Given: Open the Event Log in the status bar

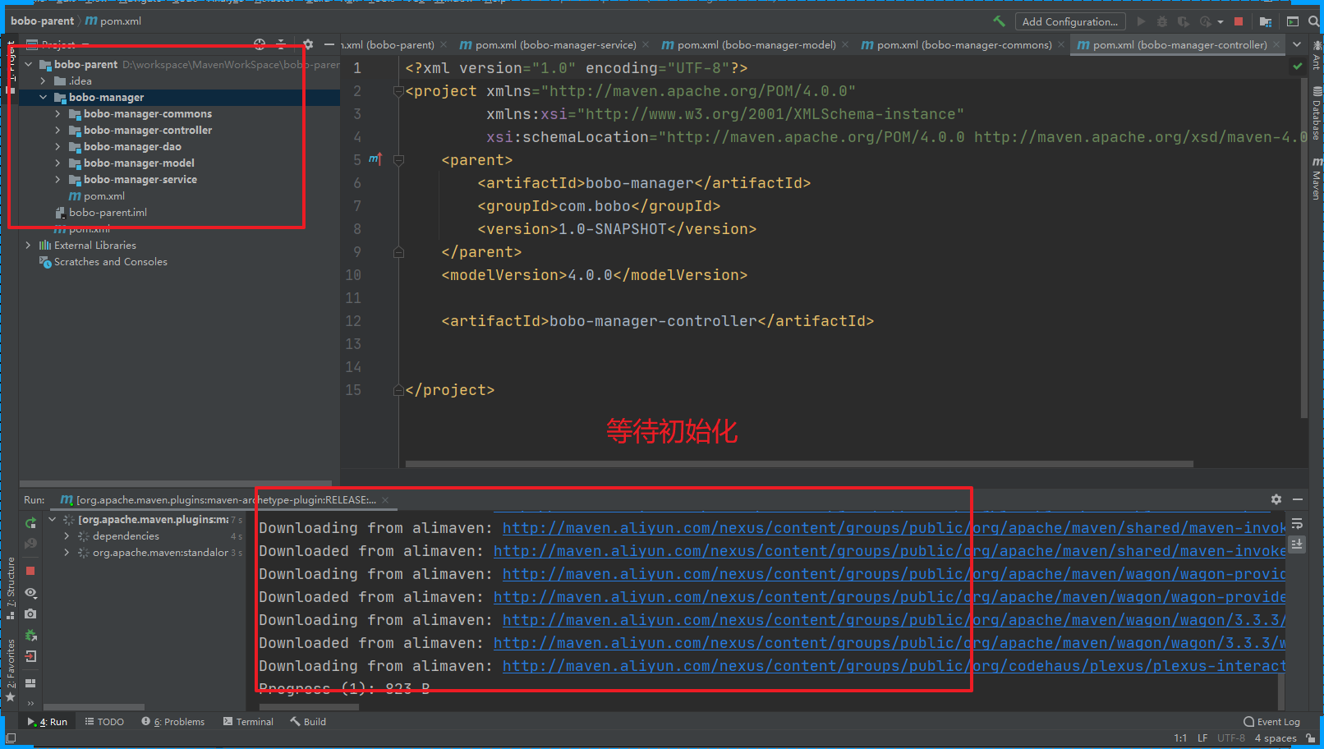Looking at the screenshot, I should coord(1271,722).
